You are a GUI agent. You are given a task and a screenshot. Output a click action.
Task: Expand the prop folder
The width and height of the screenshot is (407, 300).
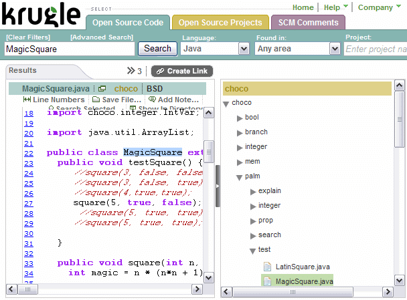point(253,221)
